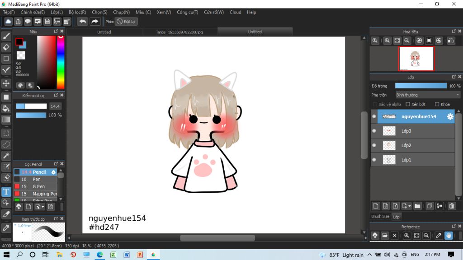Click the Undo arrow in toolbar
463x260 pixels.
tap(83, 22)
